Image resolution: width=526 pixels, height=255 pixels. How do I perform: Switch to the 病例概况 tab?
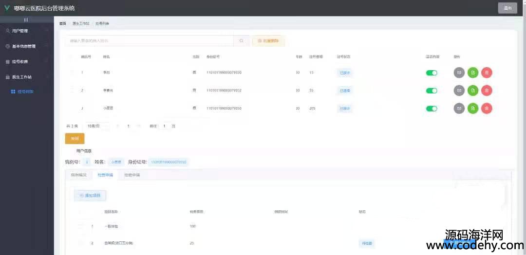[x=78, y=175]
